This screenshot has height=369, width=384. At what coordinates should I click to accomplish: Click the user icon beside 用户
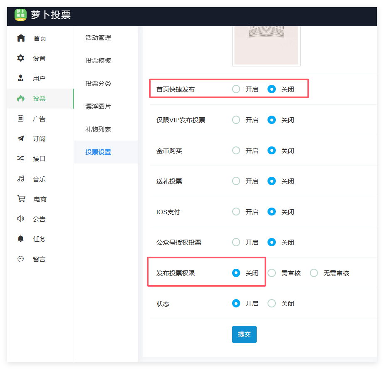tap(20, 78)
